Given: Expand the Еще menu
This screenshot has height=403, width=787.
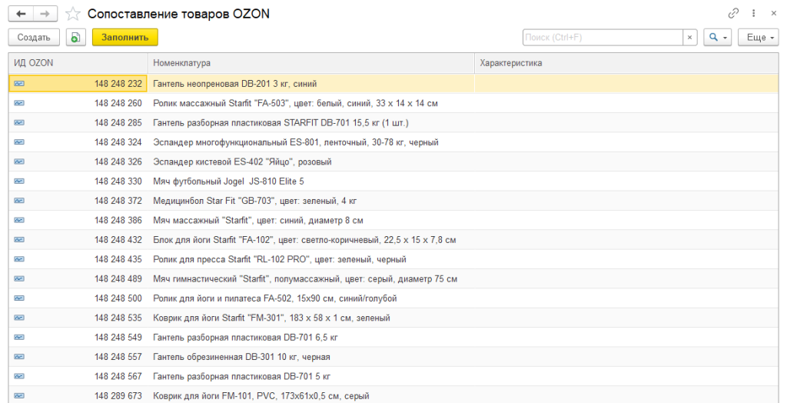Looking at the screenshot, I should (x=757, y=37).
